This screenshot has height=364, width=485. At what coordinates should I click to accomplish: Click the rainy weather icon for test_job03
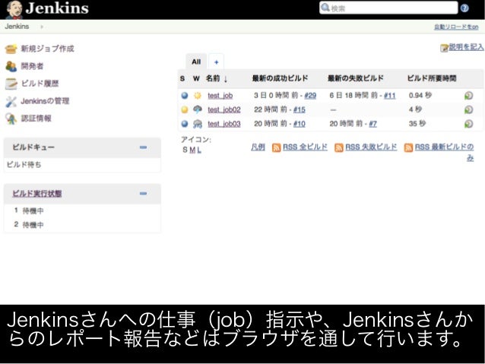tap(198, 124)
